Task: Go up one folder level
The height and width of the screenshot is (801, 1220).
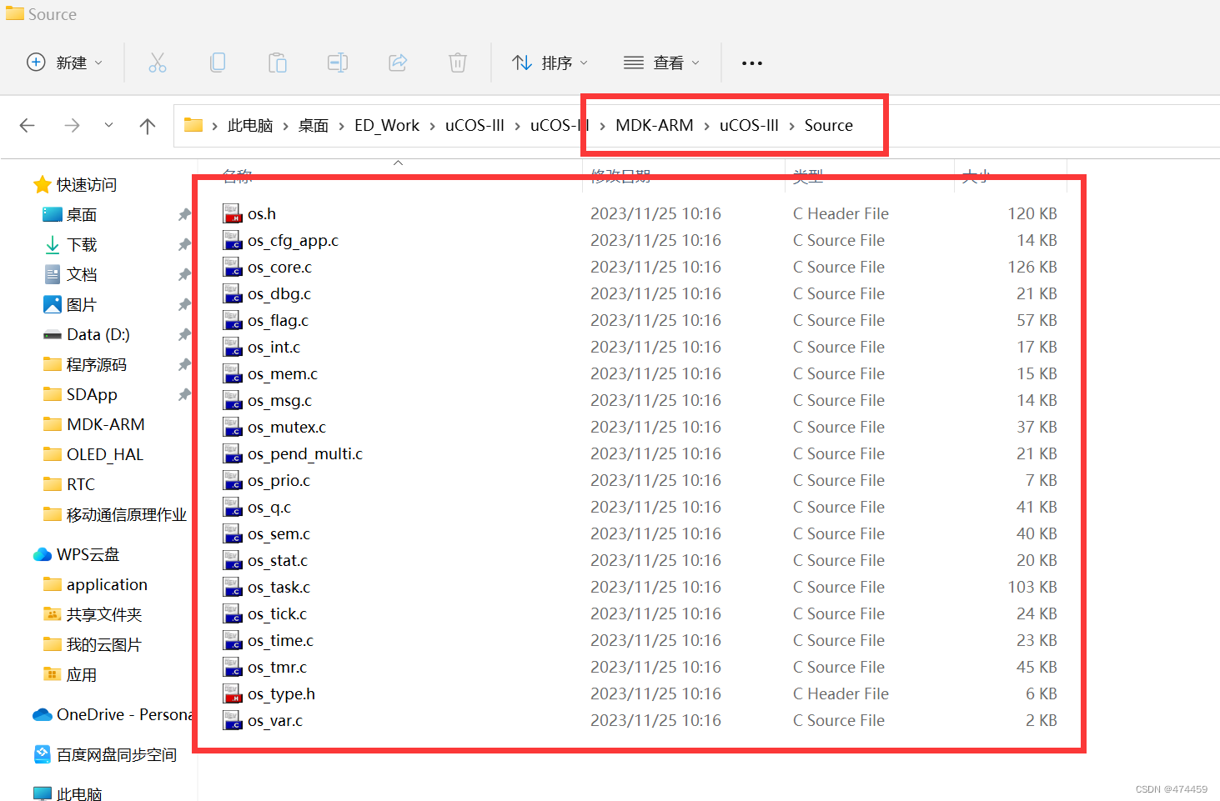Action: (148, 126)
